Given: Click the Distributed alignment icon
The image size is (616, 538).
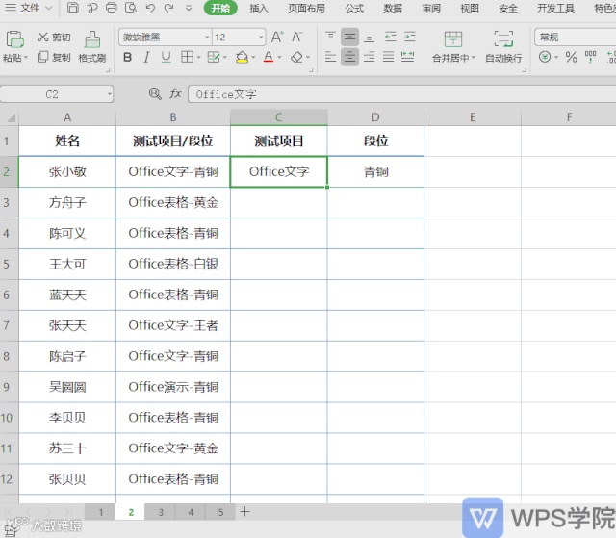Looking at the screenshot, I should [407, 58].
